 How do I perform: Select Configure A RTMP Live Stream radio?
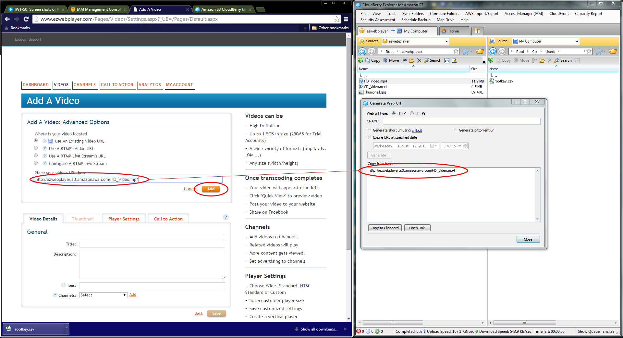(x=36, y=163)
